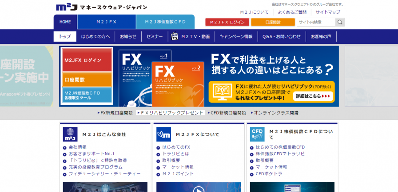Click banner's orange 口座開設 button

pos(87,80)
